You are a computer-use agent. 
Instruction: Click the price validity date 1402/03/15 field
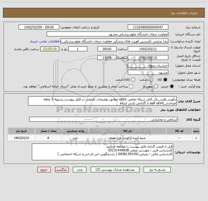tap(148, 57)
